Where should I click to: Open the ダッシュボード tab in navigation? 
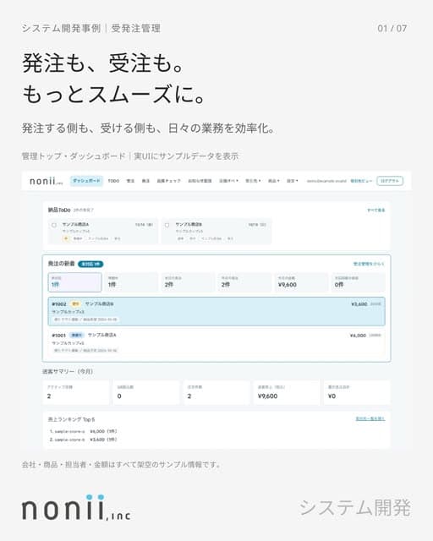tap(86, 181)
